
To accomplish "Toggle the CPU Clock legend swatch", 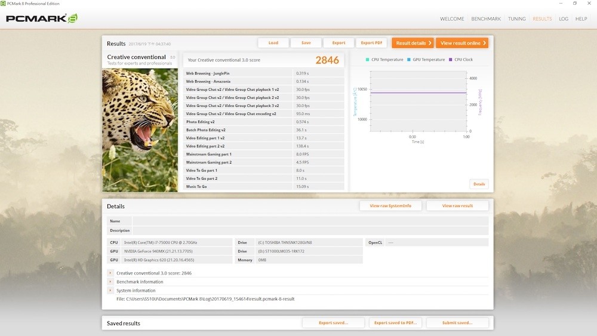I will (451, 60).
